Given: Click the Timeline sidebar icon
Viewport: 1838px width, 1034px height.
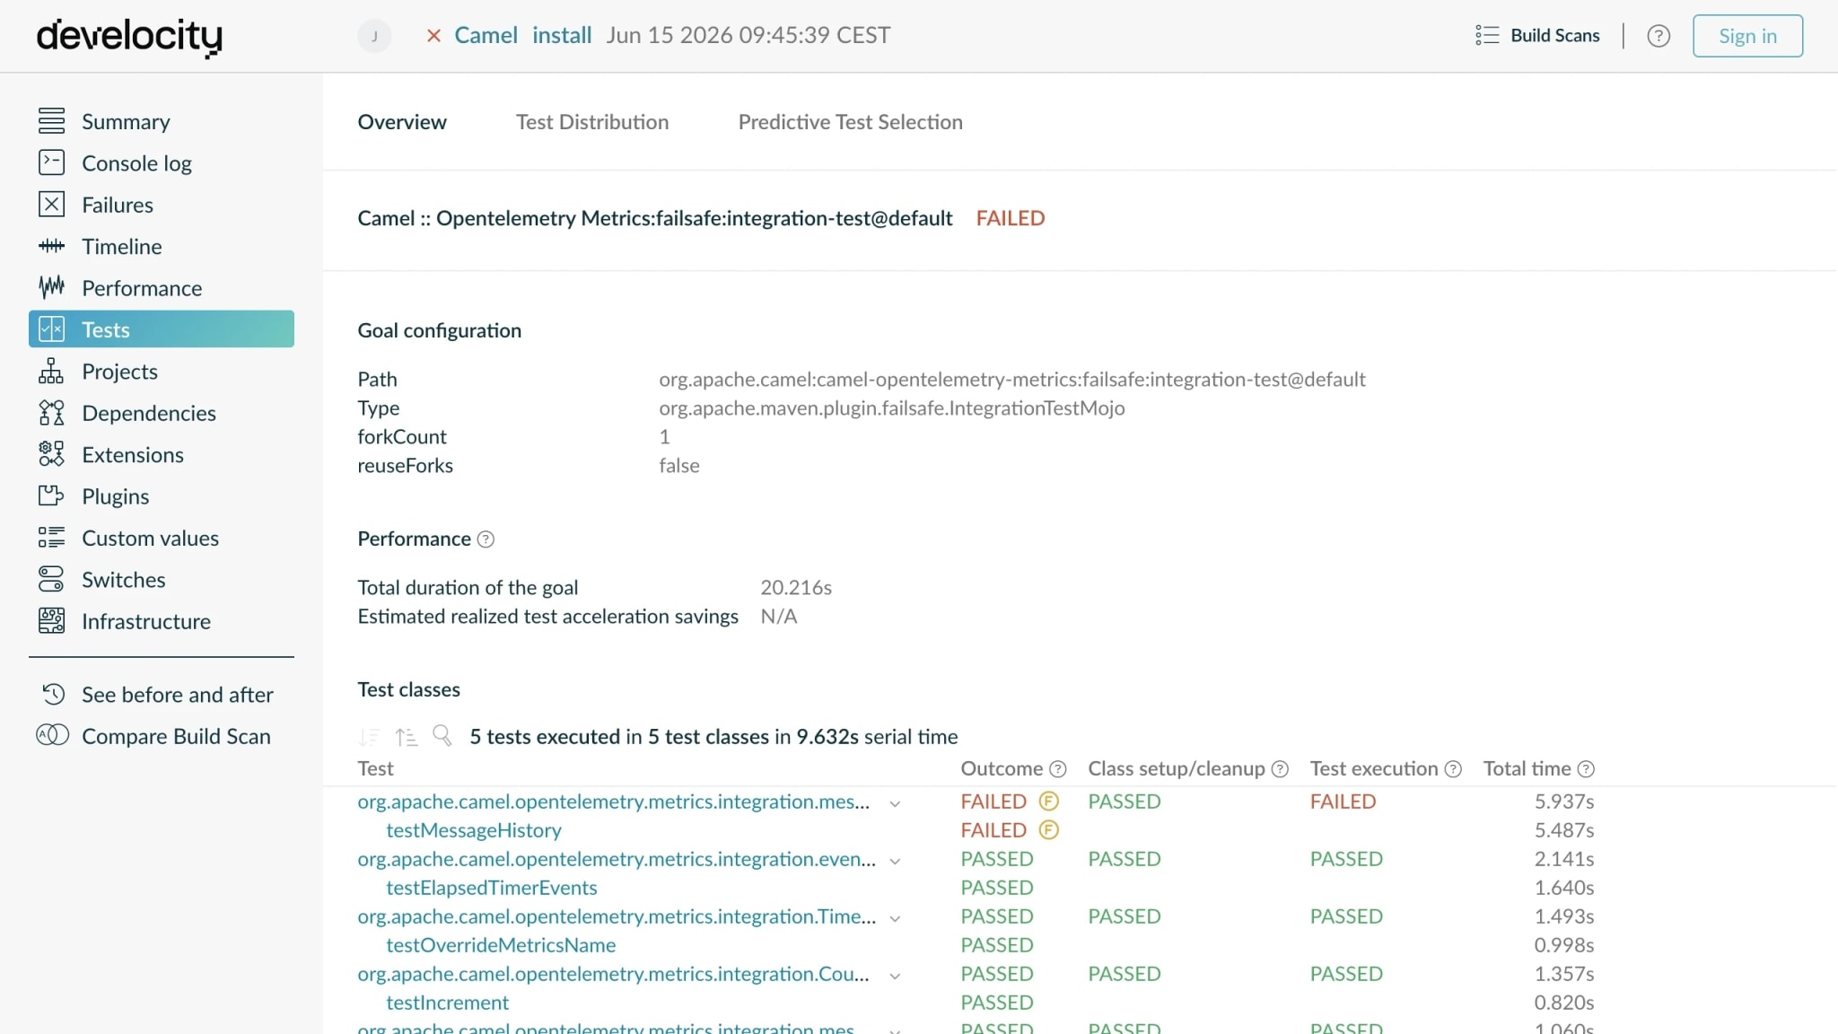Looking at the screenshot, I should coord(51,246).
